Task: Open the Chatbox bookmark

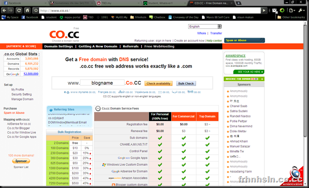Action: tap(157, 18)
